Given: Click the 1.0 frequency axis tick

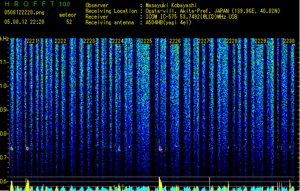Looking at the screenshot, I should click(4, 86).
